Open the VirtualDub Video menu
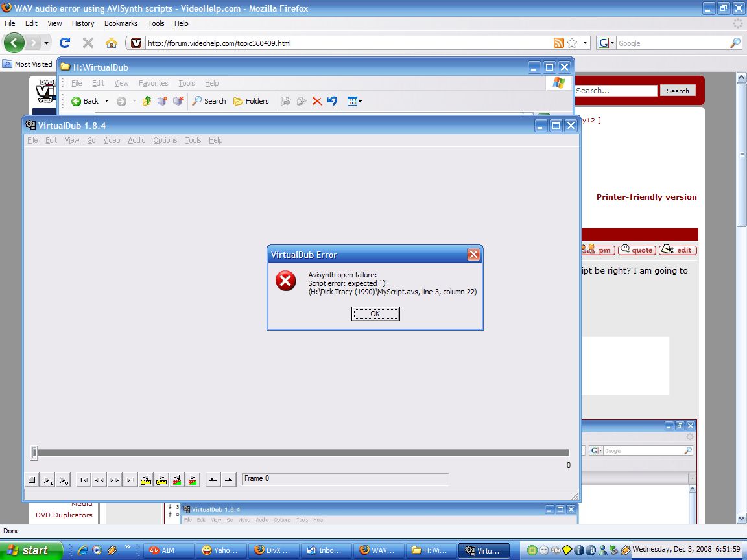This screenshot has width=747, height=560. click(x=112, y=140)
